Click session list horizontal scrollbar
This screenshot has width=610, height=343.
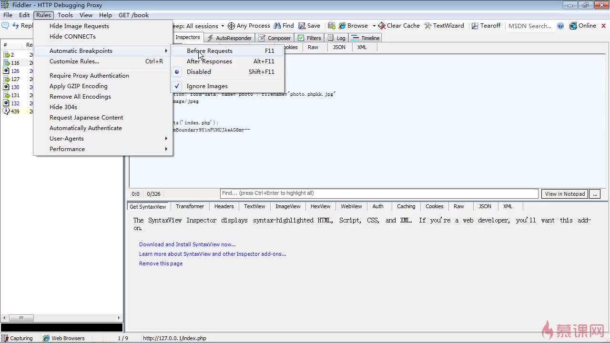tap(62, 318)
